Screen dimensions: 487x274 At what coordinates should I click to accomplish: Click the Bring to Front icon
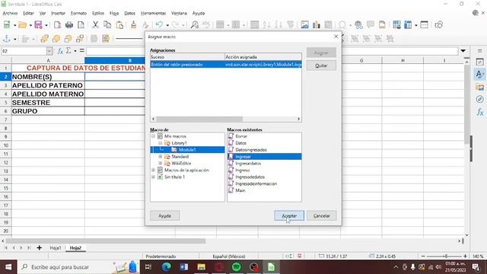click(x=44, y=39)
